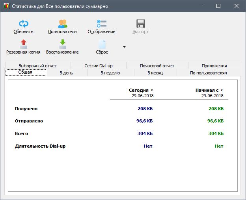Screen dimensions: 246x200
Task: Click the Резервная копия label
Action: tap(23, 52)
